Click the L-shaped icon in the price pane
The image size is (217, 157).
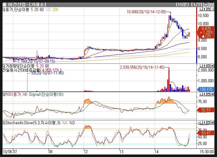pyautogui.click(x=201, y=9)
